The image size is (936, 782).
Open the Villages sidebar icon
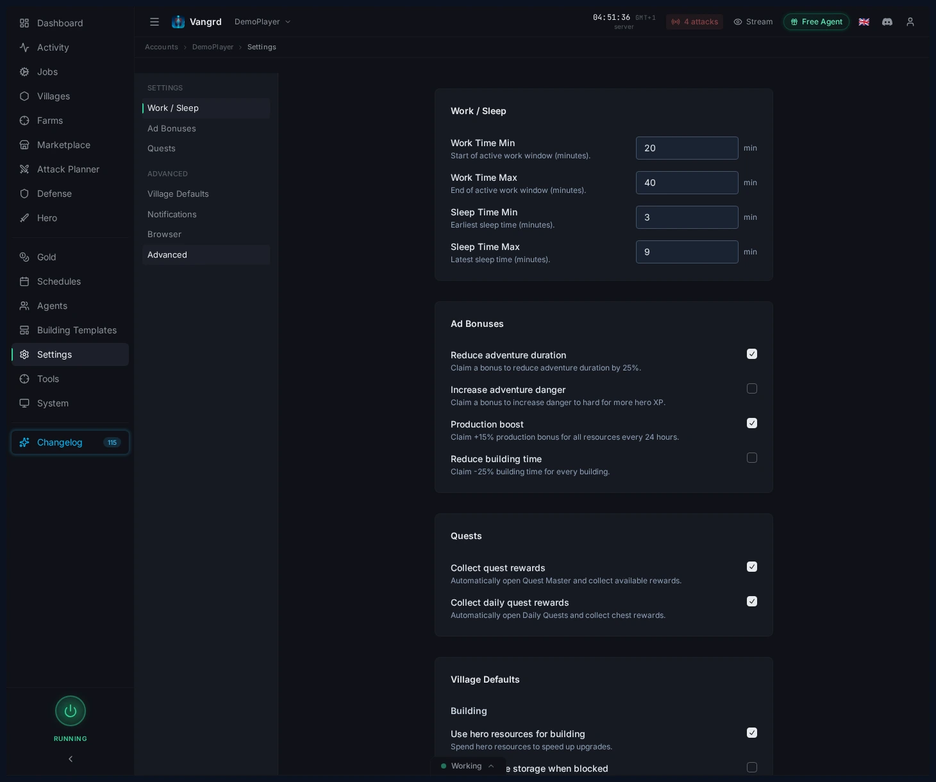pos(24,96)
